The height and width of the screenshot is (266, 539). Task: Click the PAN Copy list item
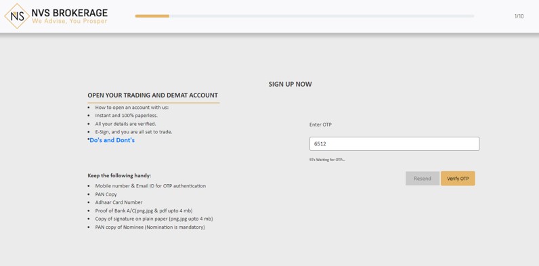click(x=106, y=194)
